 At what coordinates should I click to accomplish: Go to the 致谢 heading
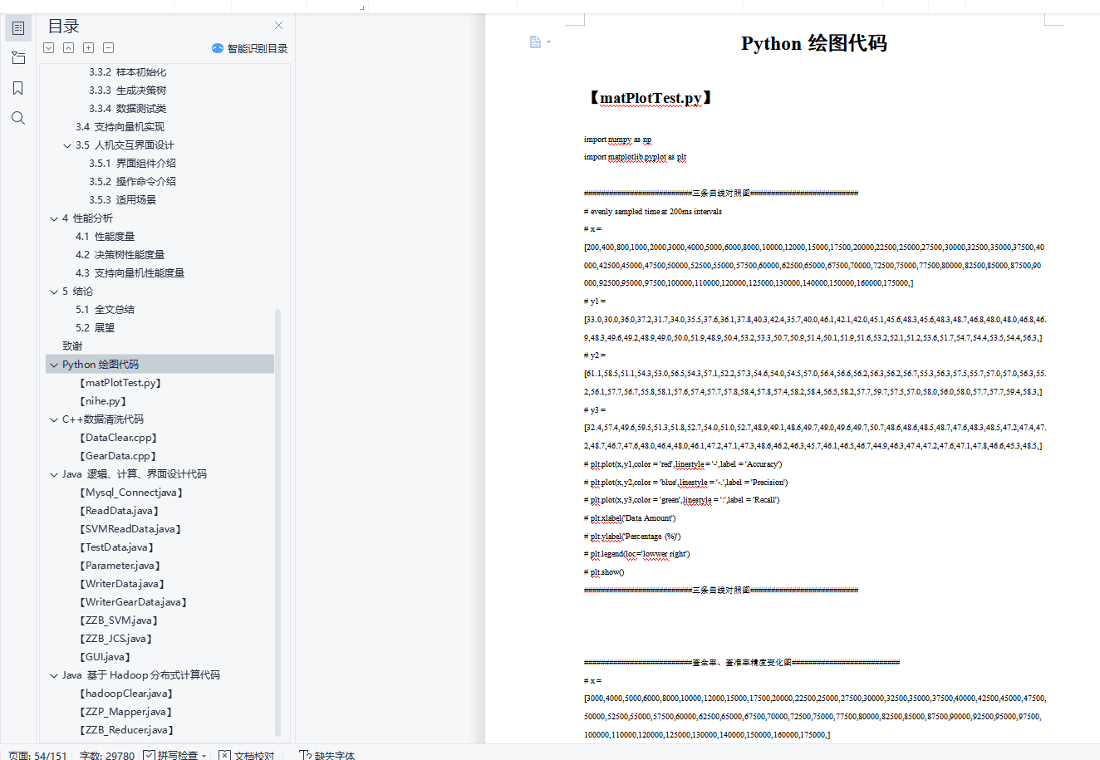tap(72, 346)
